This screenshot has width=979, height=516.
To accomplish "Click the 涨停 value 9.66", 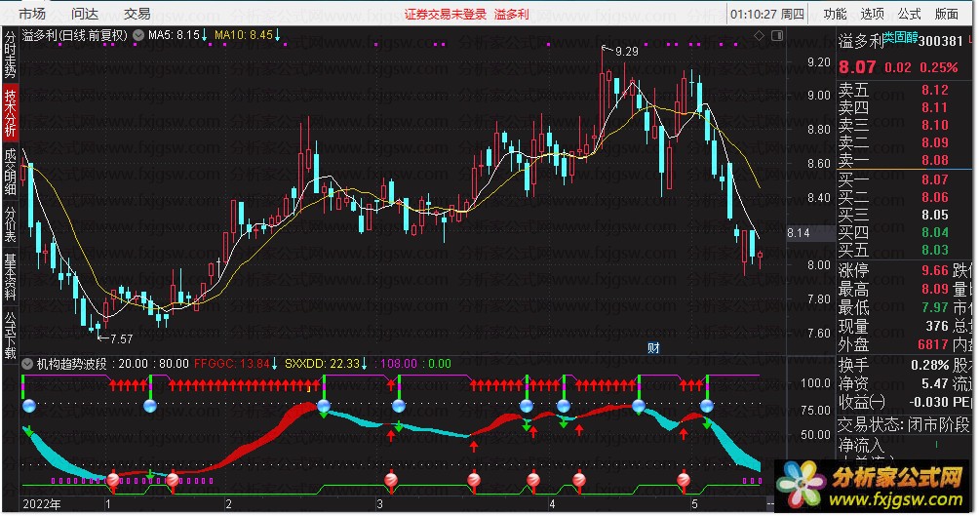I will click(x=935, y=270).
